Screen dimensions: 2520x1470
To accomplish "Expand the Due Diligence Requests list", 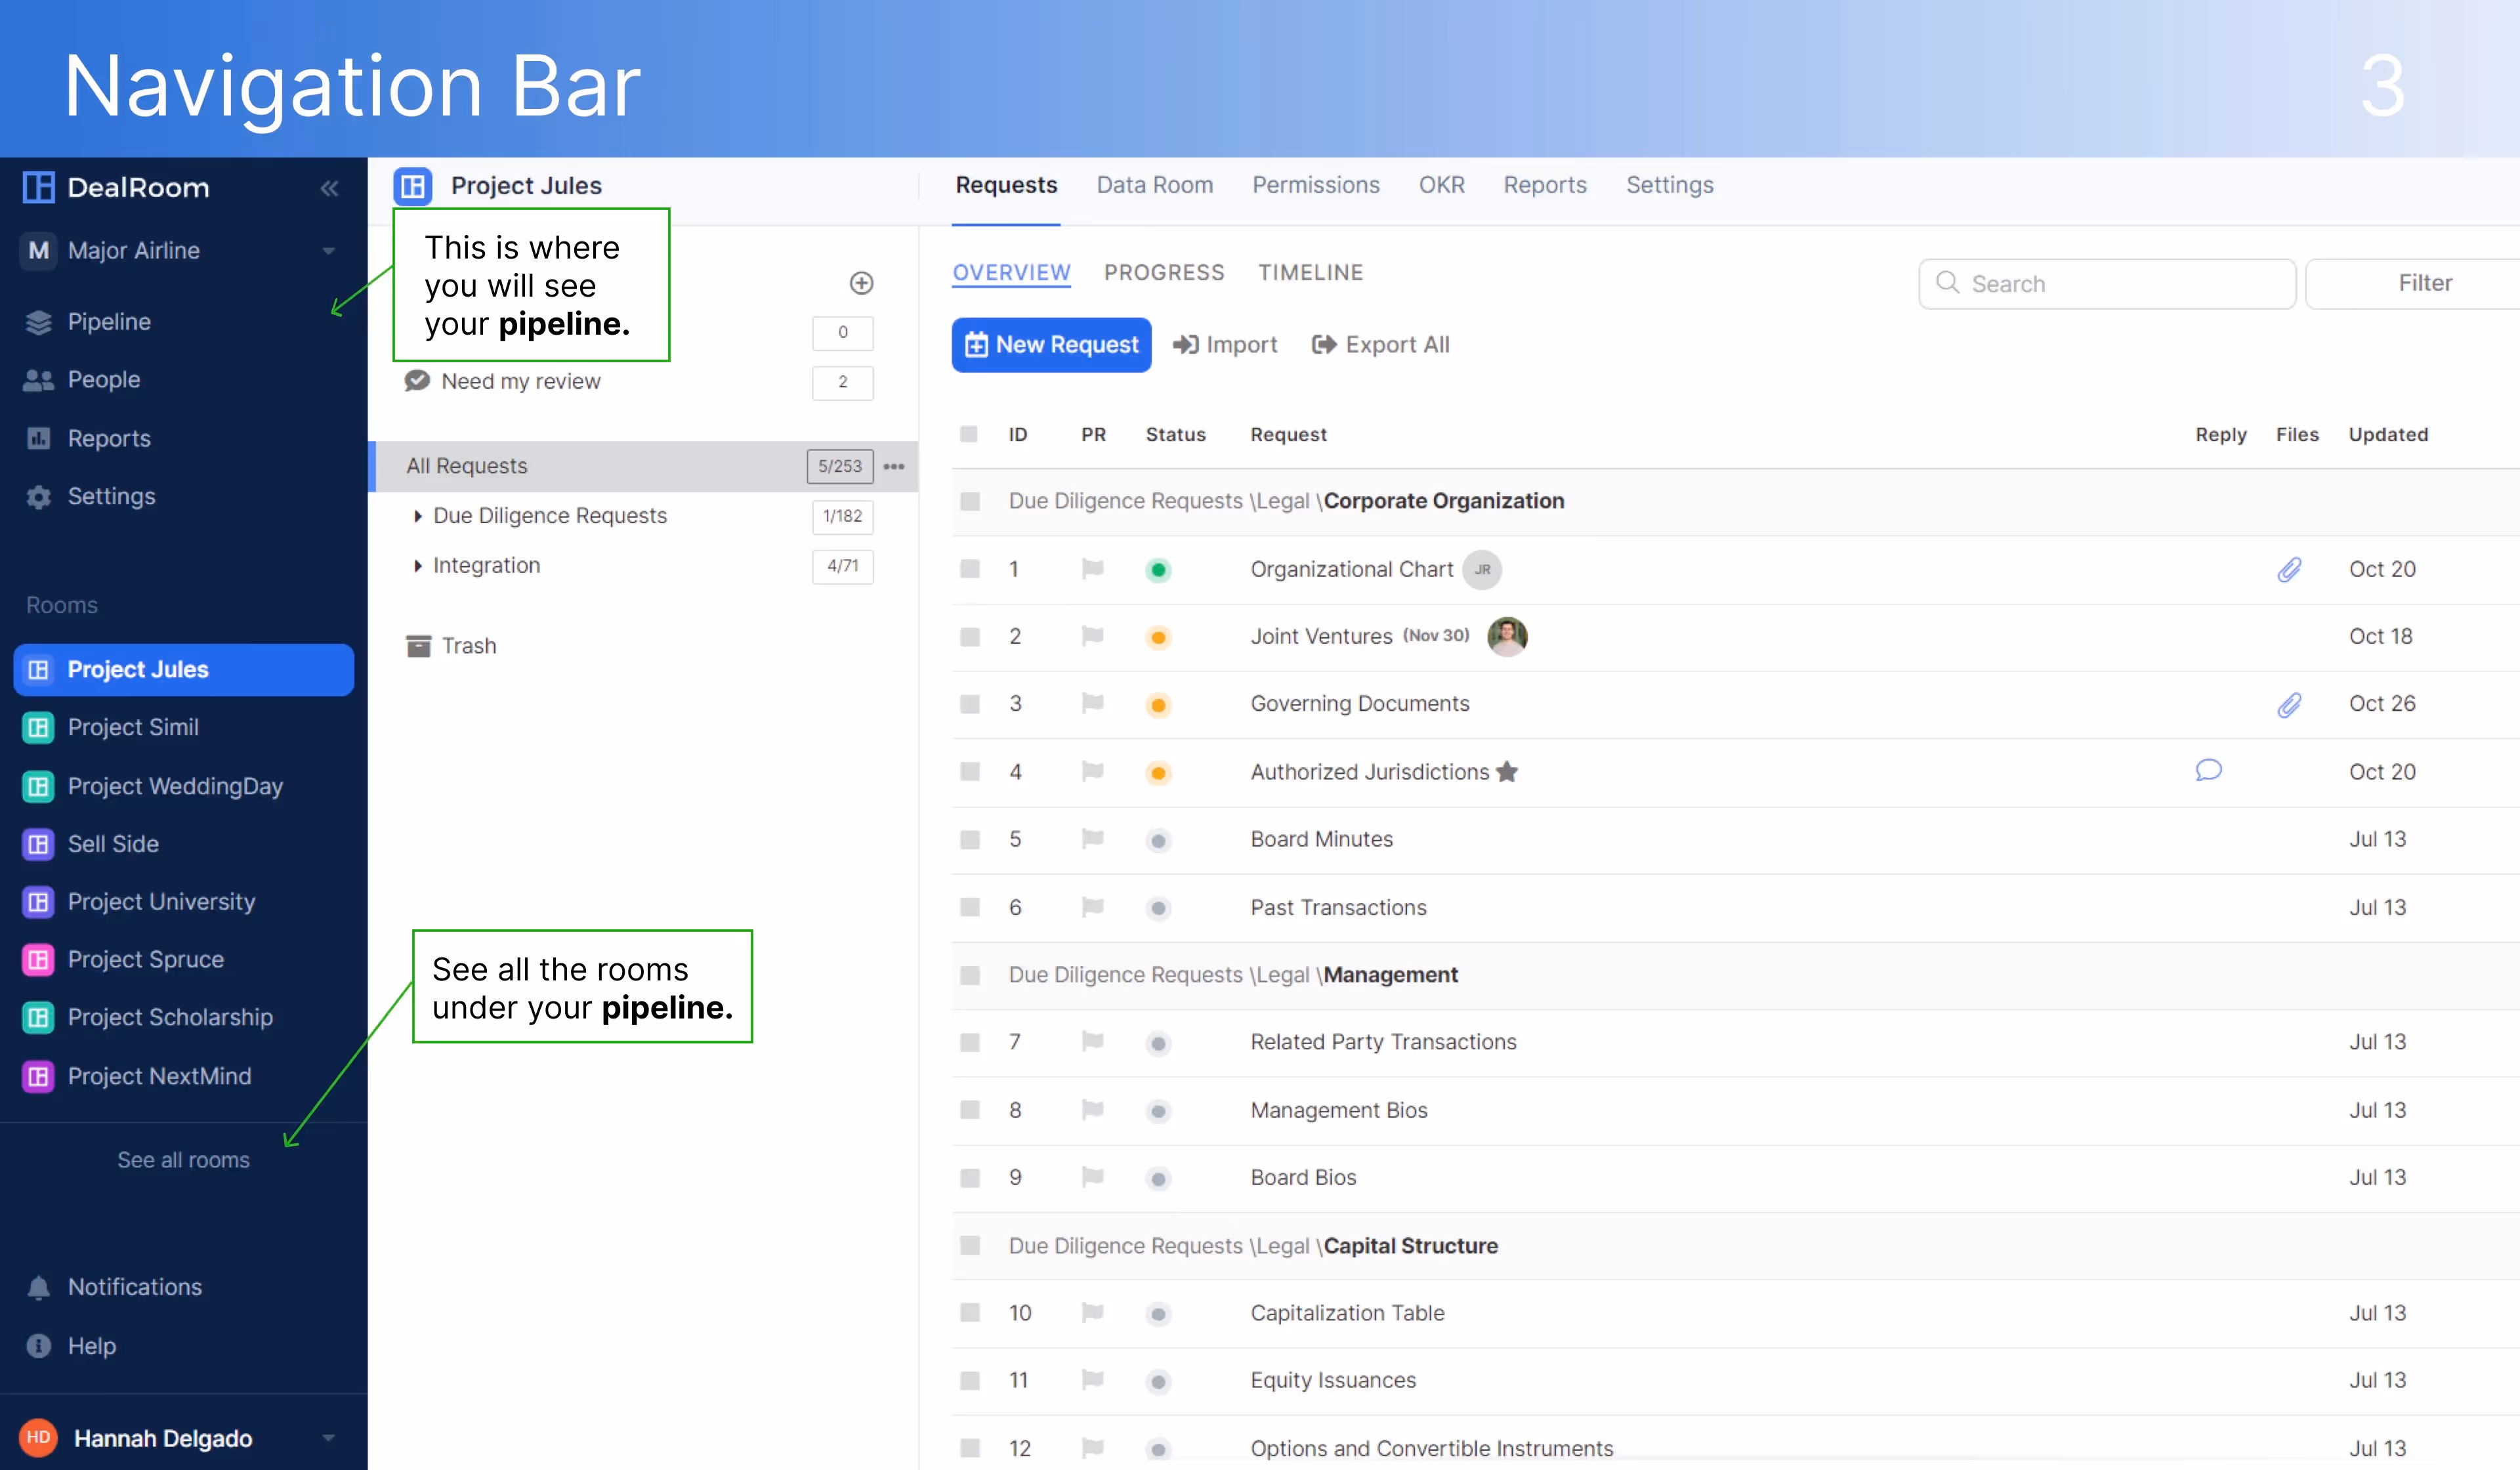I will pos(419,516).
